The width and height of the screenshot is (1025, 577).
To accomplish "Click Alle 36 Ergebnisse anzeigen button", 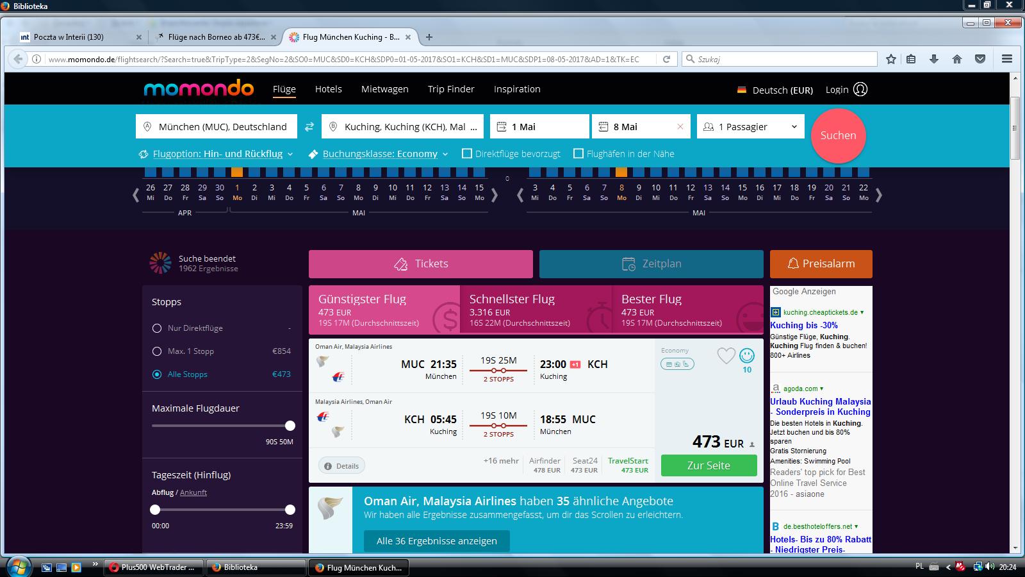I will (x=437, y=541).
